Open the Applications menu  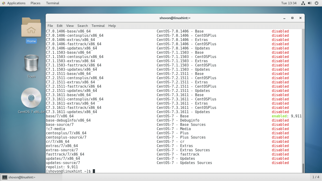click(16, 3)
